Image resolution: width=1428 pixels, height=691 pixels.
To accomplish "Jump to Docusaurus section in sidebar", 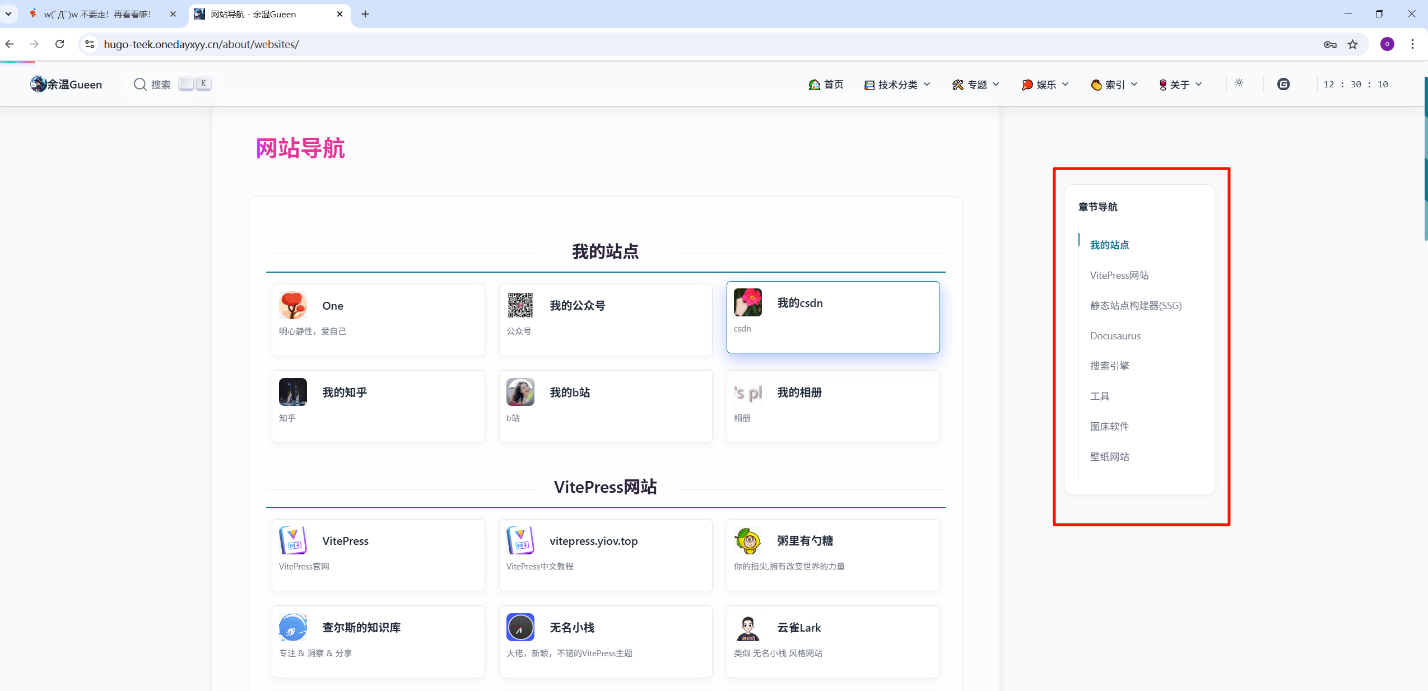I will pyautogui.click(x=1115, y=335).
